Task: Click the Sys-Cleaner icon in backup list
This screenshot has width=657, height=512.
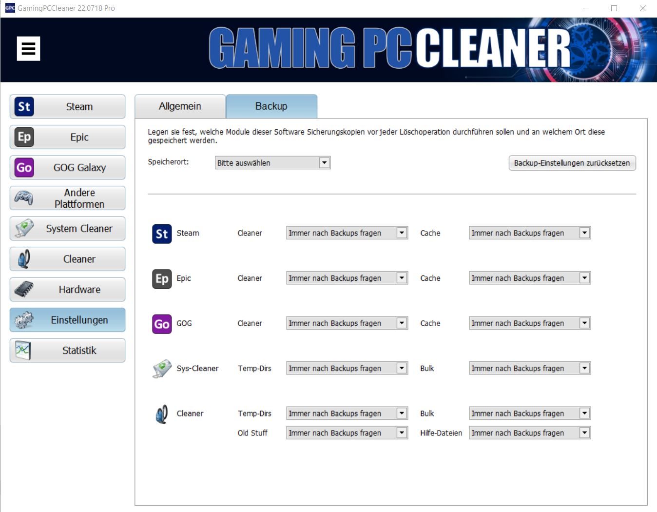Action: click(162, 369)
